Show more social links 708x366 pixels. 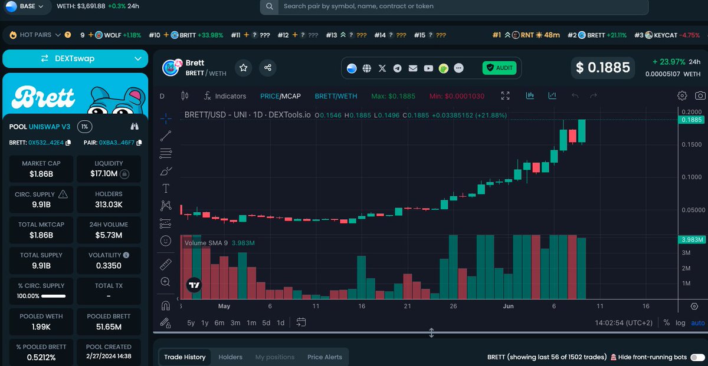tap(459, 68)
